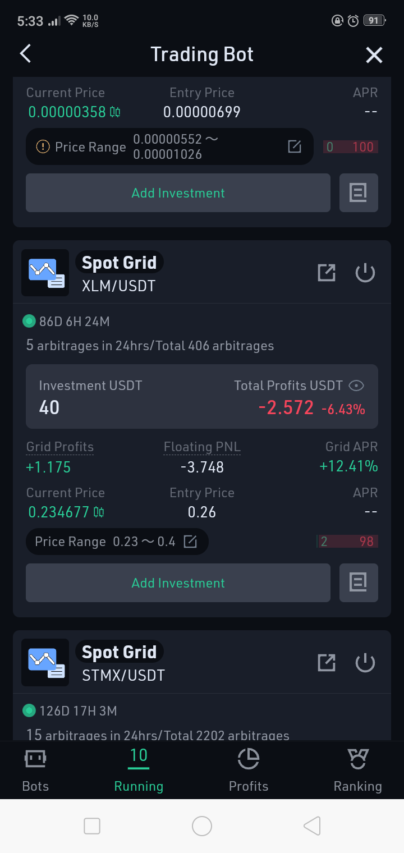
Task: Open the share icon for the STMX/USDT bot
Action: [x=327, y=663]
